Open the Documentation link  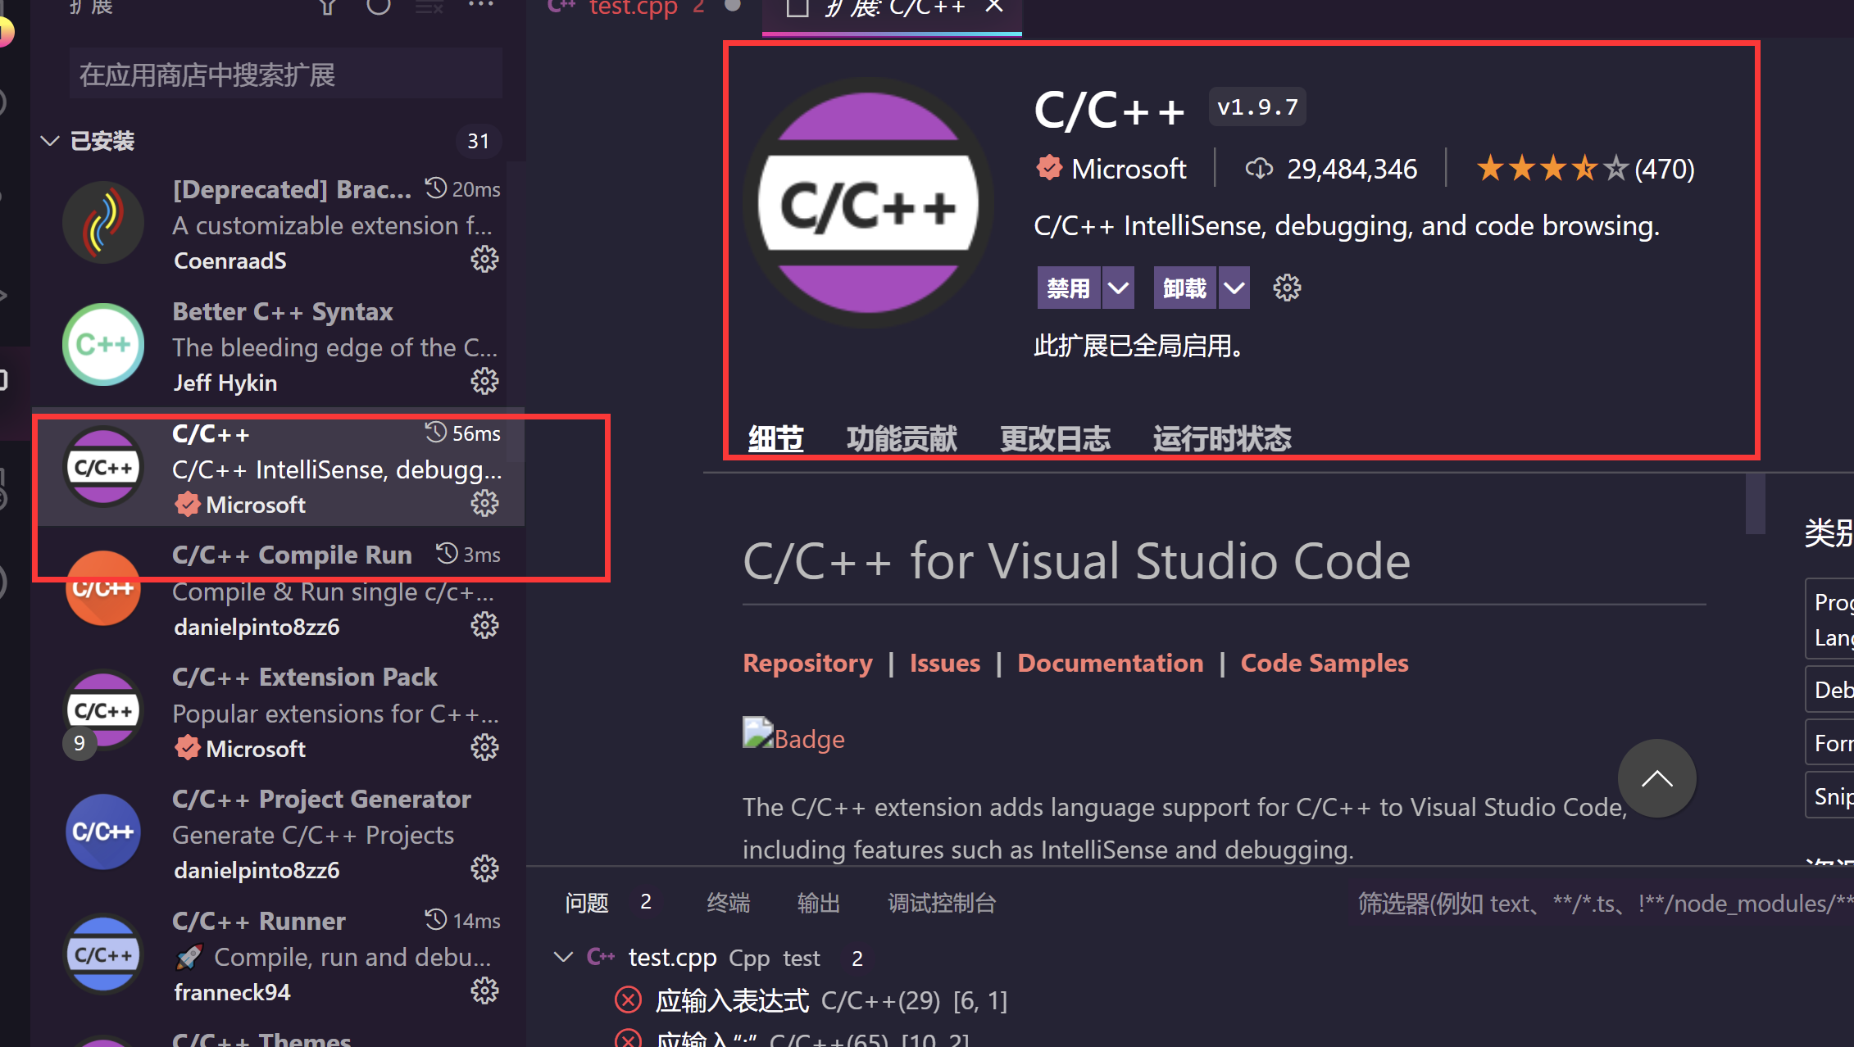pyautogui.click(x=1111, y=662)
